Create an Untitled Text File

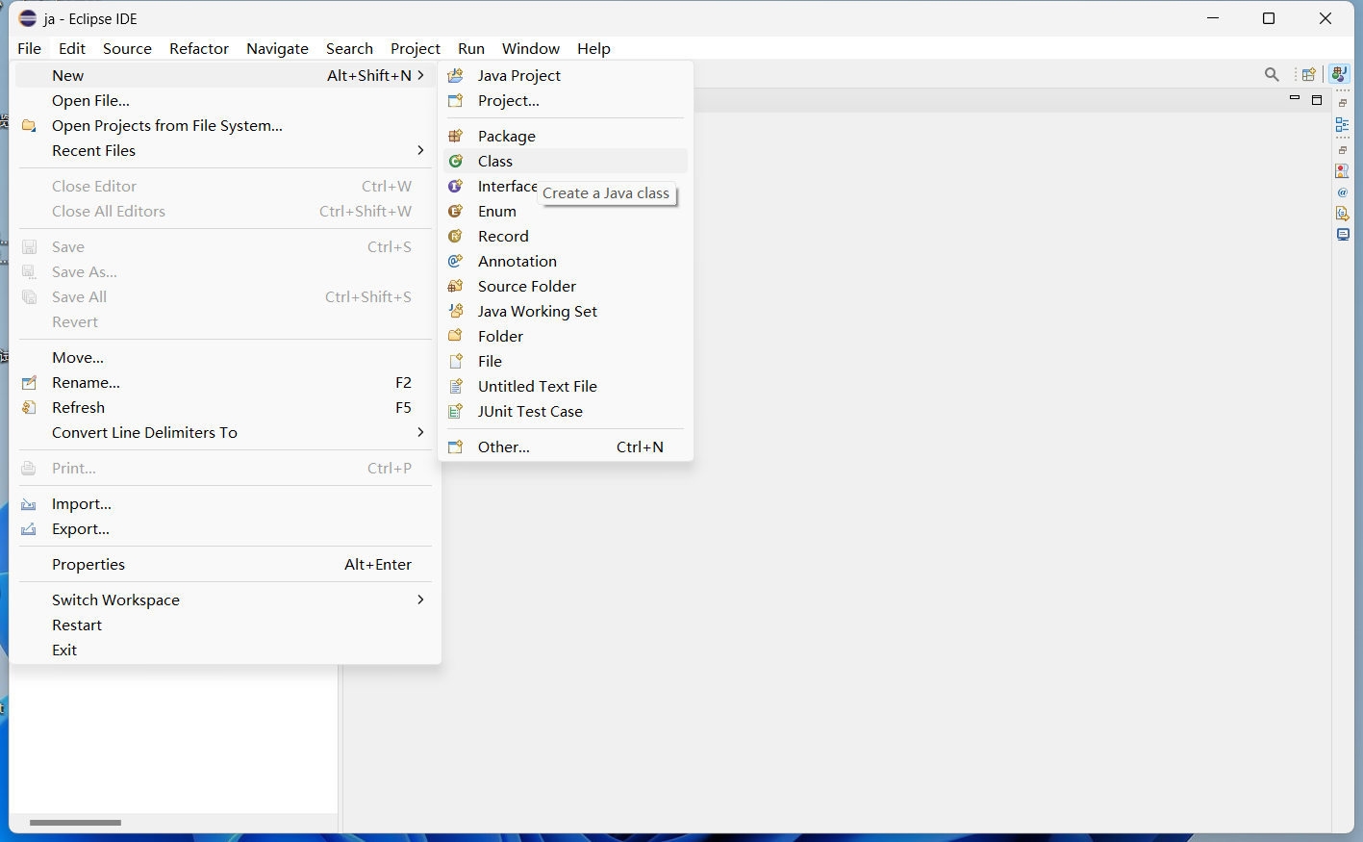click(566, 386)
